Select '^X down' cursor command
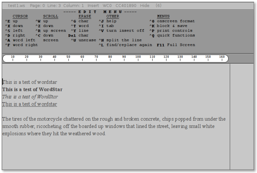The image size is (257, 173). point(14,26)
